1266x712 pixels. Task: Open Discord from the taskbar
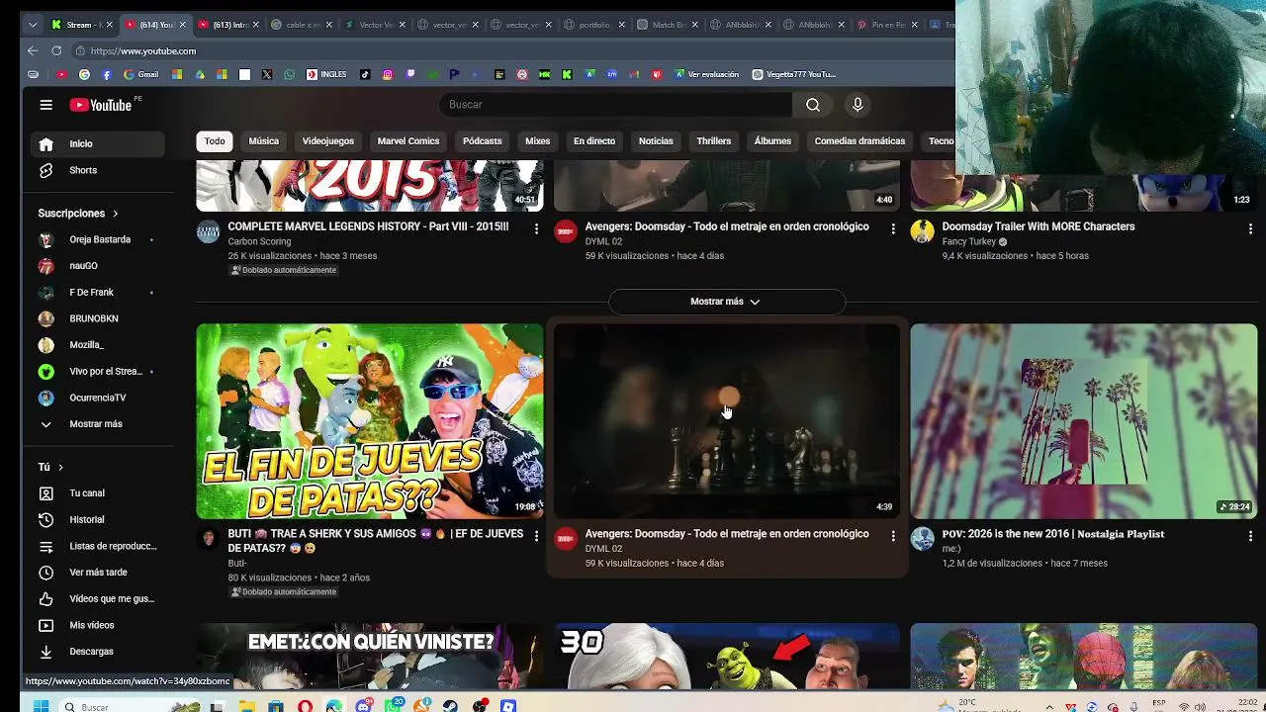point(363,706)
